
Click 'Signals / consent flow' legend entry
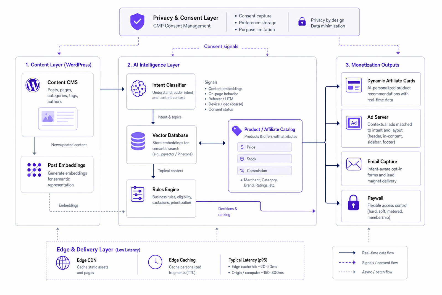point(380,263)
